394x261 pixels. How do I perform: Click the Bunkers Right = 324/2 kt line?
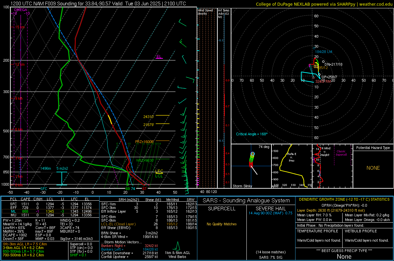click(130, 246)
